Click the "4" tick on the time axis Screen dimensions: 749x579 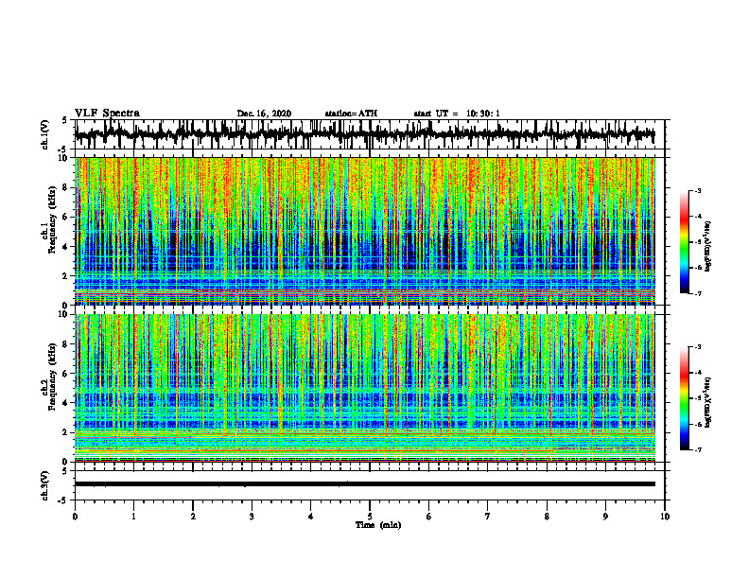[311, 517]
